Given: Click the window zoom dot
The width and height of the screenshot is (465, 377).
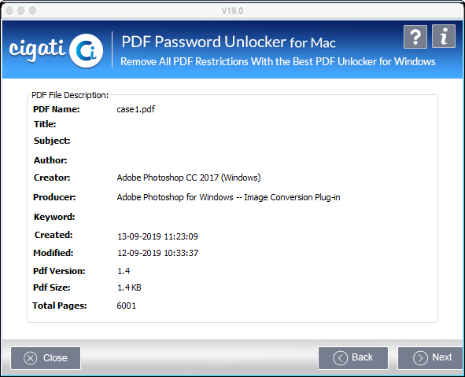Looking at the screenshot, I should pos(32,11).
